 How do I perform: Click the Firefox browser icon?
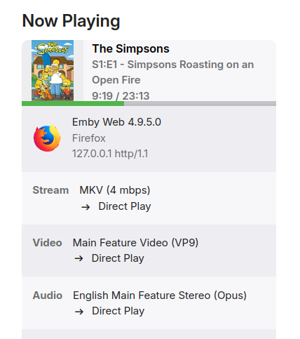click(47, 138)
